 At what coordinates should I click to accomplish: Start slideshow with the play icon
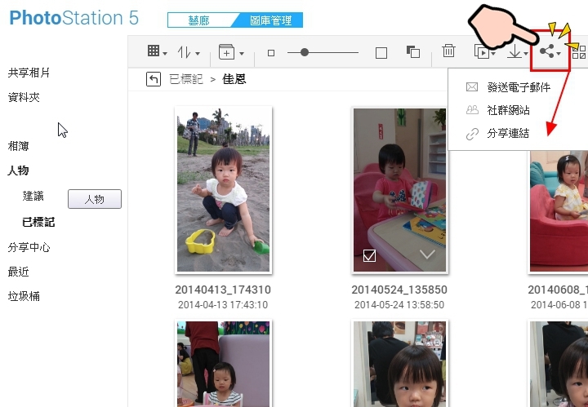coord(482,52)
